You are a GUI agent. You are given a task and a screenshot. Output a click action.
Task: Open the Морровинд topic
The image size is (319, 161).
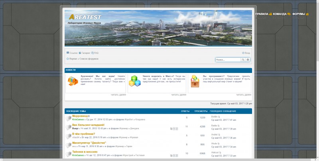pos(80,116)
